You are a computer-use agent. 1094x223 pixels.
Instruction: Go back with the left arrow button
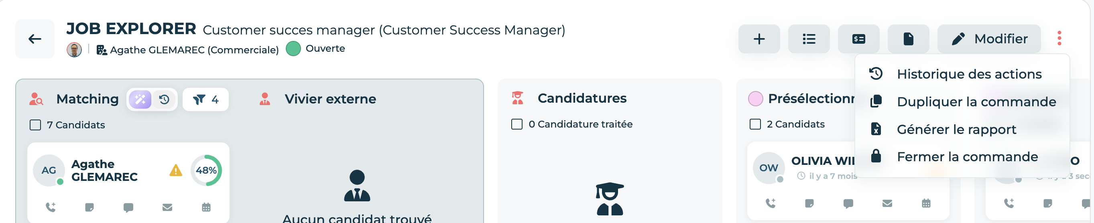(35, 39)
